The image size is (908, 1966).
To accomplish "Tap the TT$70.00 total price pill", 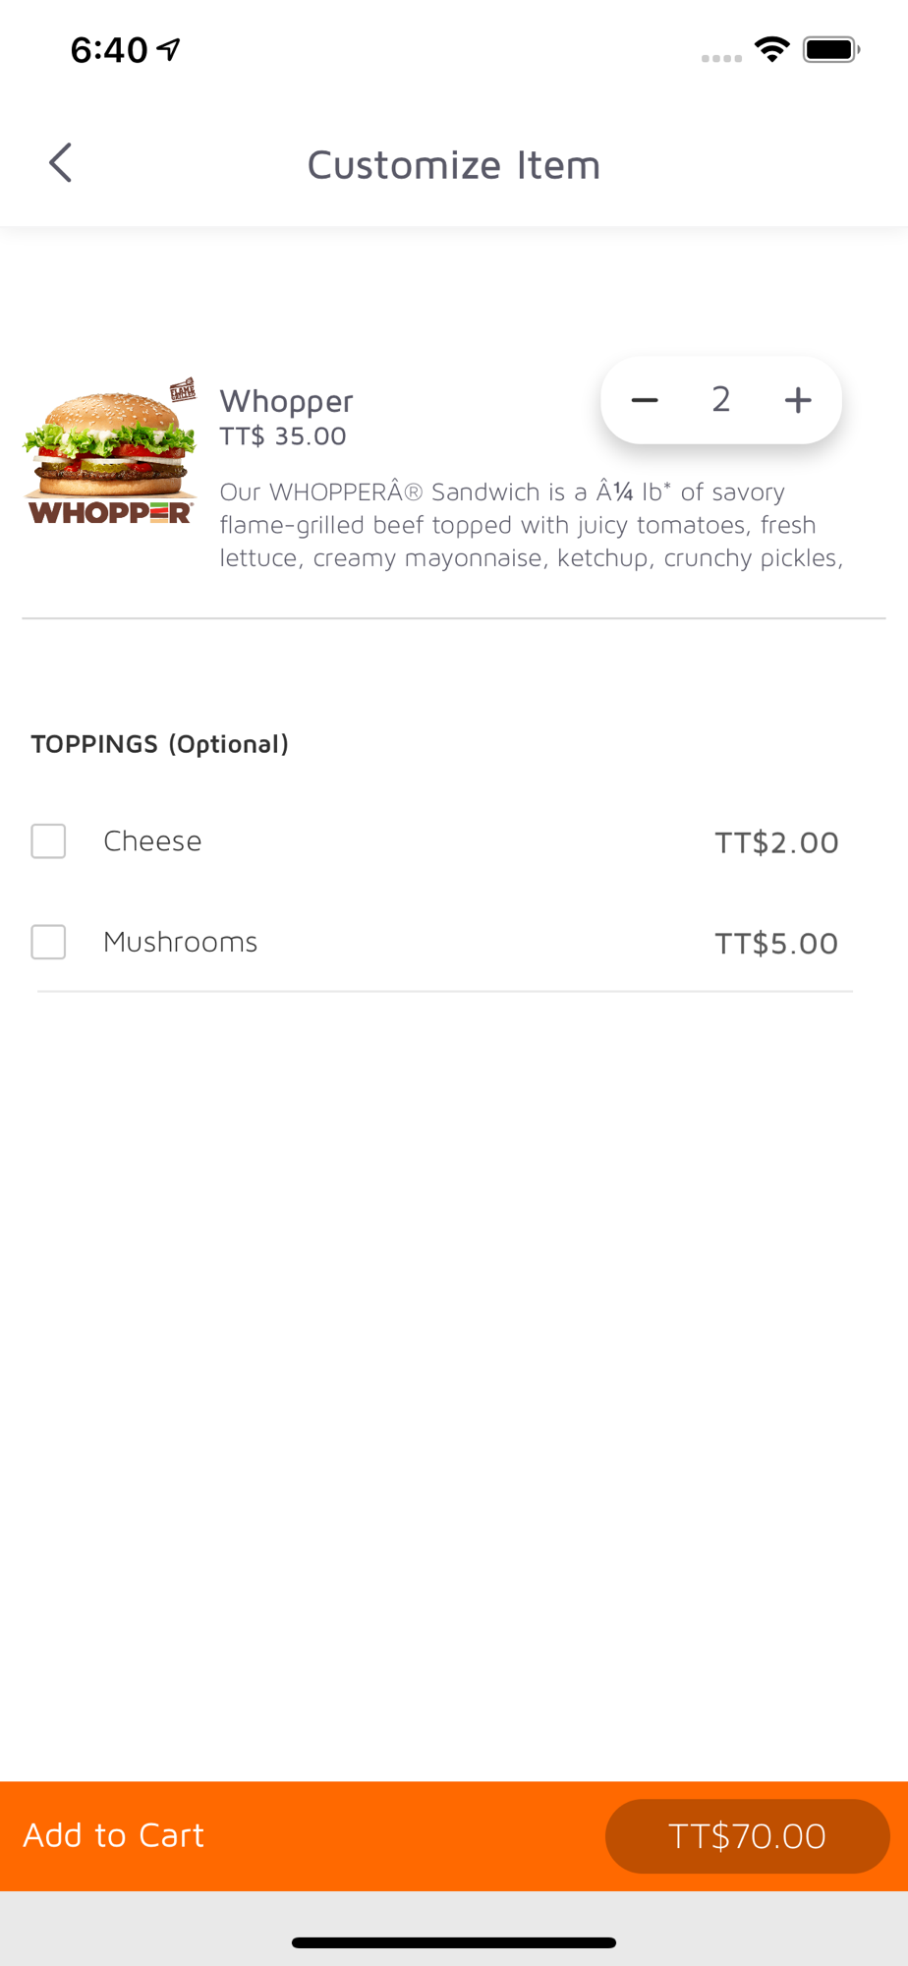I will pyautogui.click(x=748, y=1836).
